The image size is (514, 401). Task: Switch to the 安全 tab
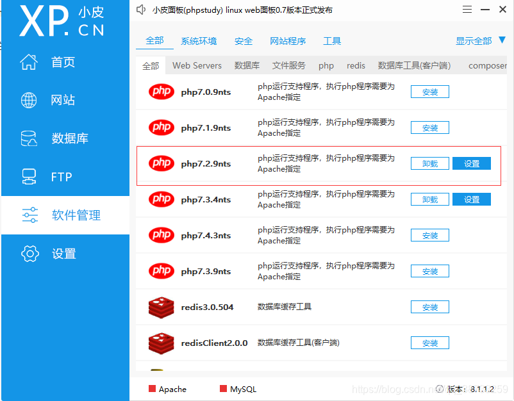[244, 41]
